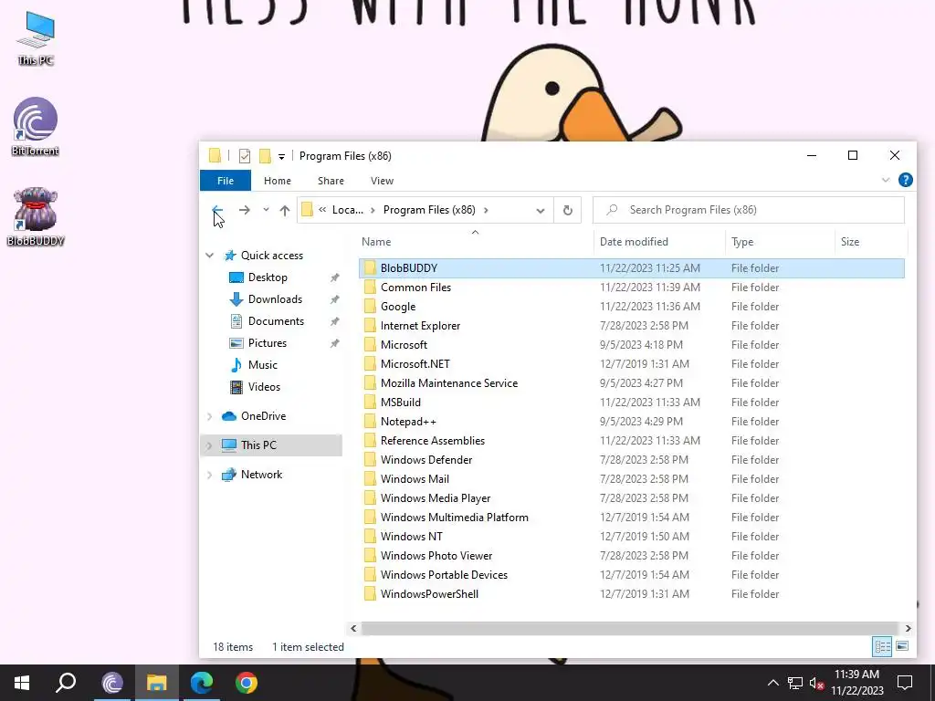Open recent locations dropdown arrow
The width and height of the screenshot is (935, 701).
266,210
